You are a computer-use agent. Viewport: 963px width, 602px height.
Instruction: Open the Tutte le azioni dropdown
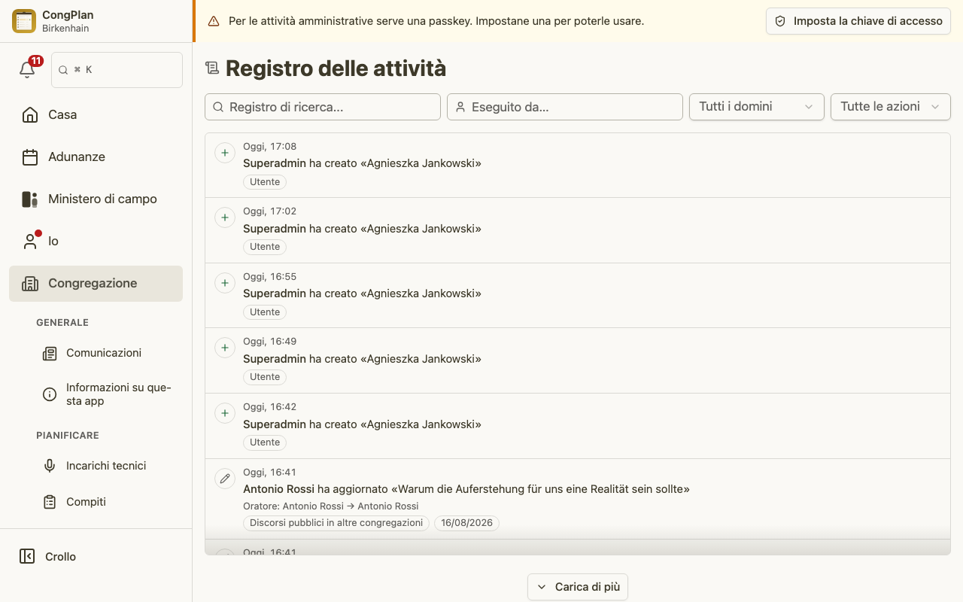pos(891,107)
